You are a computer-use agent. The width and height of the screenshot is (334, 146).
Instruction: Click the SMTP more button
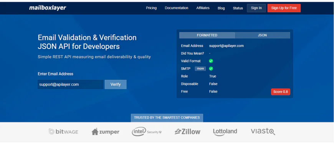coord(200,68)
